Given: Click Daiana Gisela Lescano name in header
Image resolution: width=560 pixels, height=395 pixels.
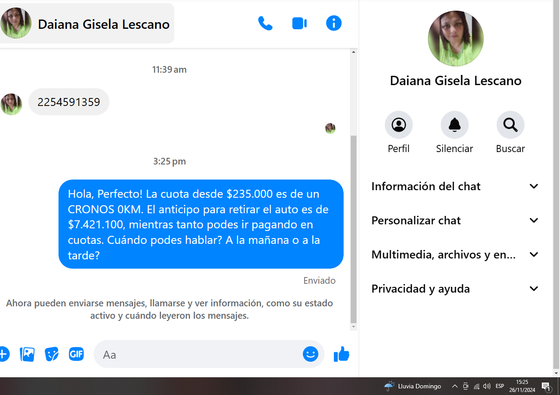Looking at the screenshot, I should pyautogui.click(x=104, y=24).
